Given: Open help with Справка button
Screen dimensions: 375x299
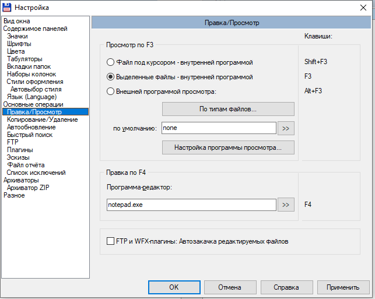Looking at the screenshot, I should 286,287.
